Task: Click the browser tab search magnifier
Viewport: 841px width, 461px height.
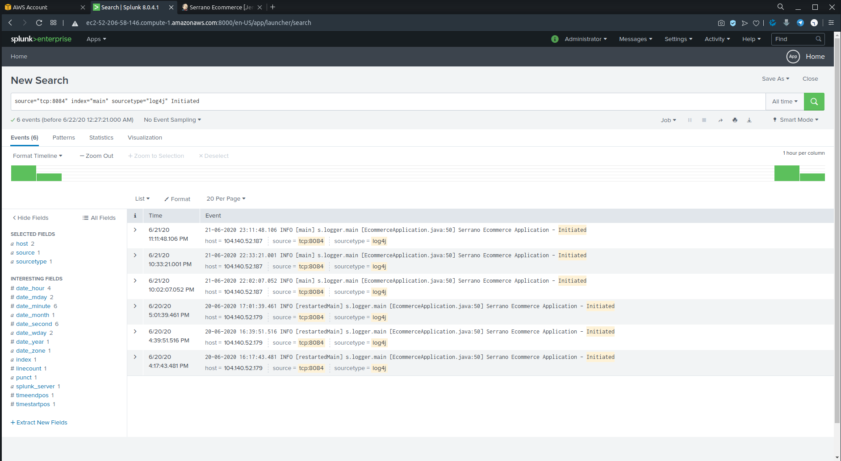Action: tap(781, 7)
